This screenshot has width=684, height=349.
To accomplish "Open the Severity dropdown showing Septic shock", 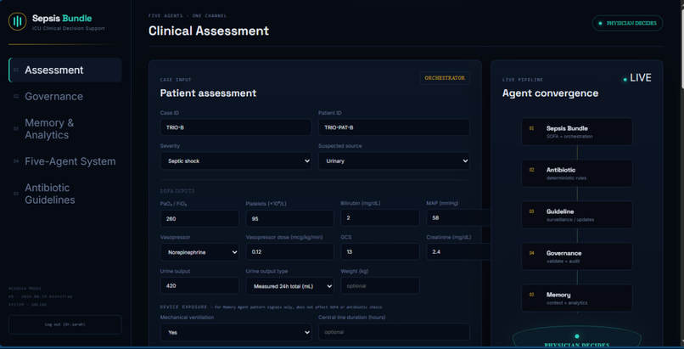I will pyautogui.click(x=236, y=161).
